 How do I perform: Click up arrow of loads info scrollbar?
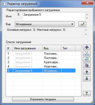point(86,30)
